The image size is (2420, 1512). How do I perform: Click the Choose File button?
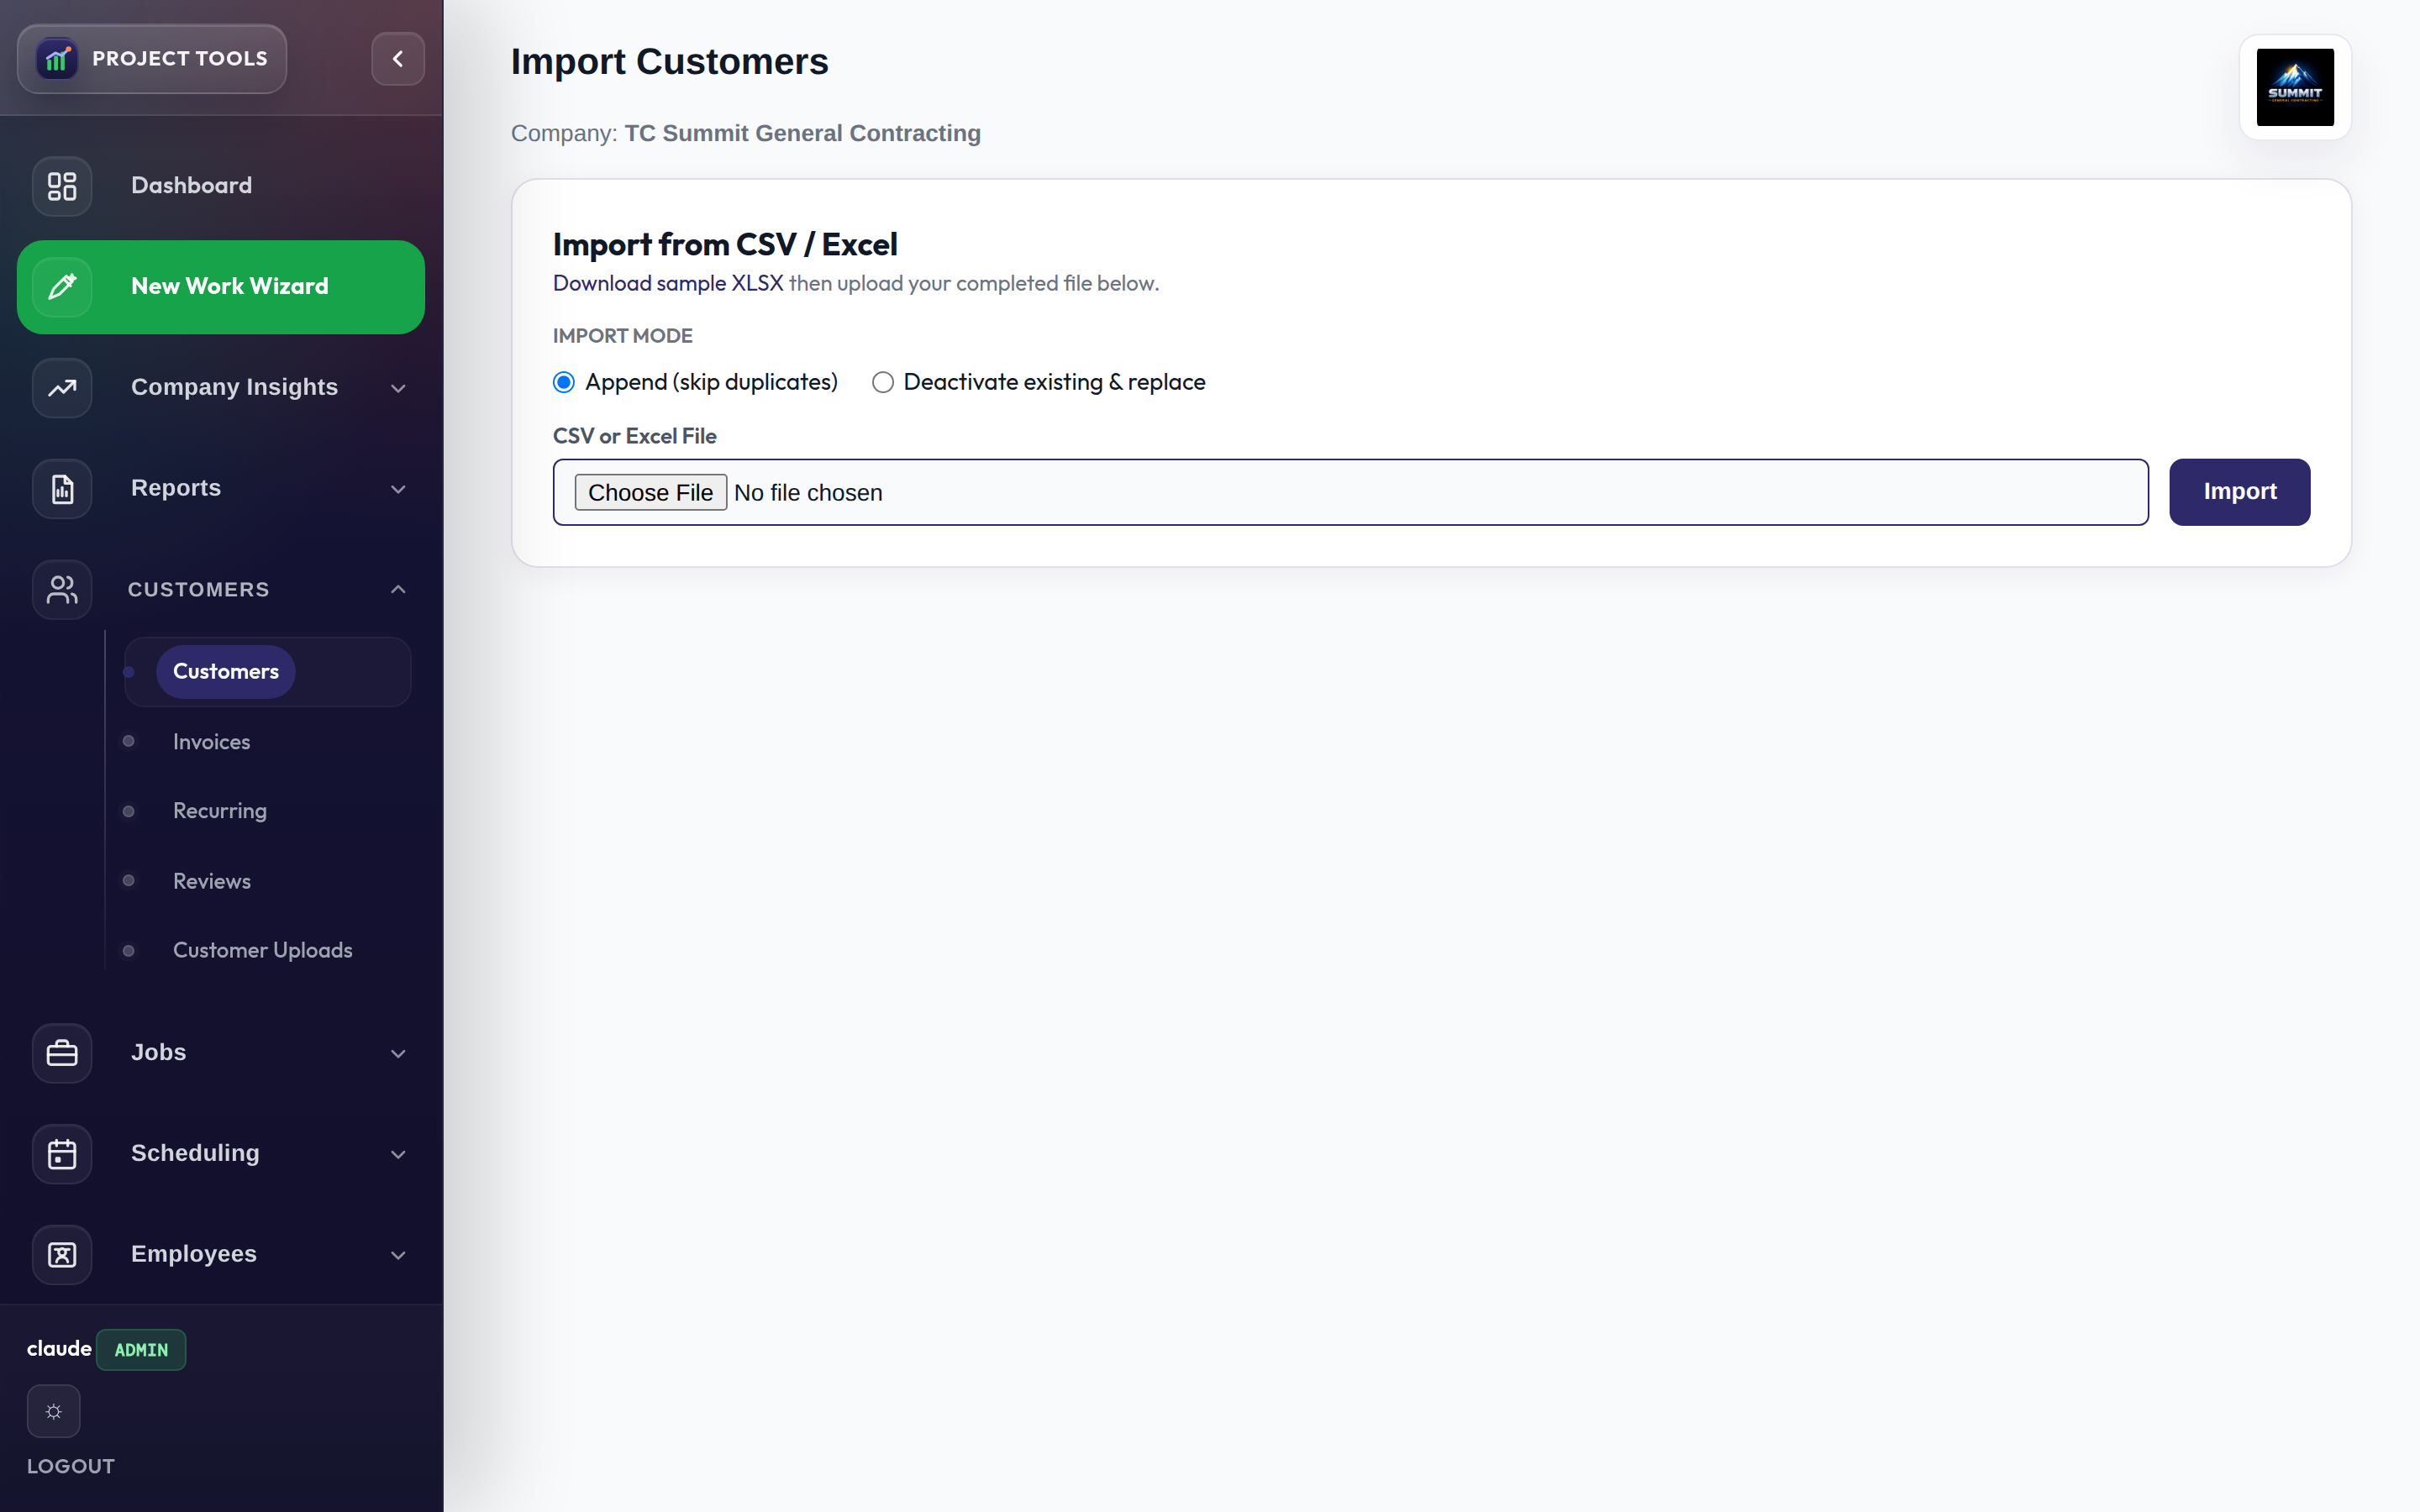pos(650,492)
